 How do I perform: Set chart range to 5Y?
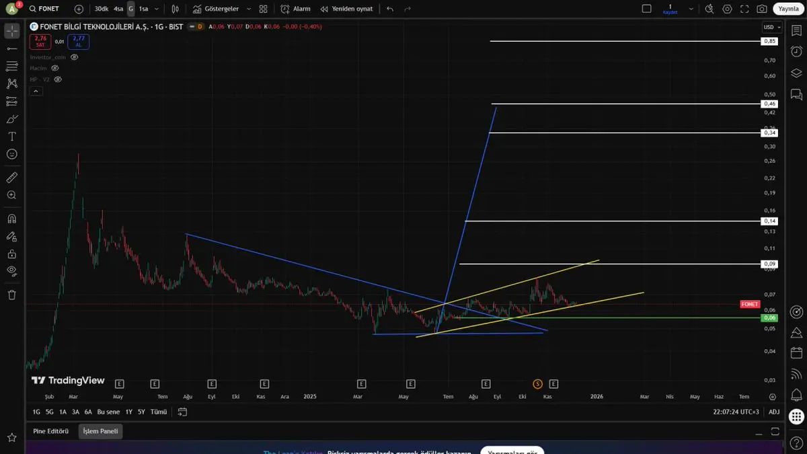tap(141, 412)
